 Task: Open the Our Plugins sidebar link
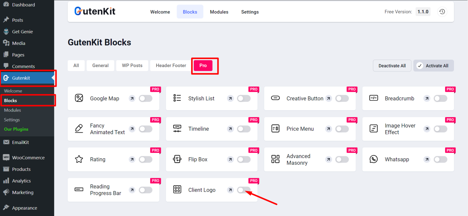[x=16, y=129]
